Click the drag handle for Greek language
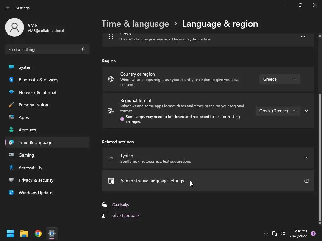The width and height of the screenshot is (322, 241). tap(111, 37)
